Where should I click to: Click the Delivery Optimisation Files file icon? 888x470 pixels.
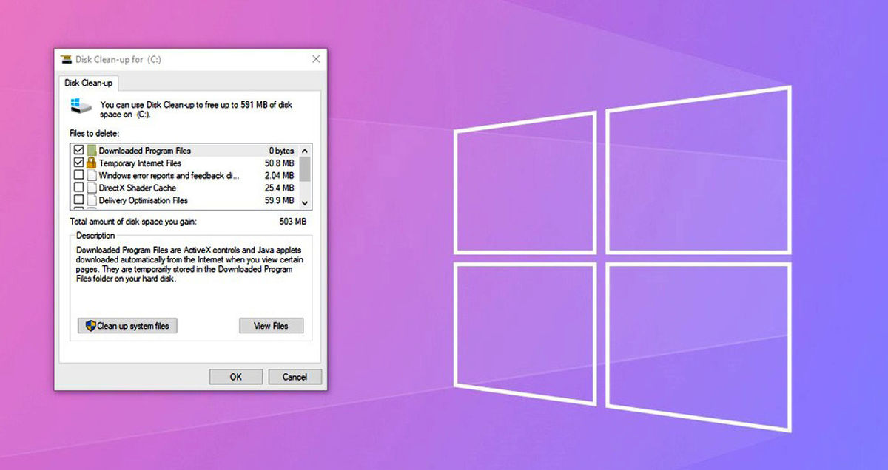coord(92,201)
